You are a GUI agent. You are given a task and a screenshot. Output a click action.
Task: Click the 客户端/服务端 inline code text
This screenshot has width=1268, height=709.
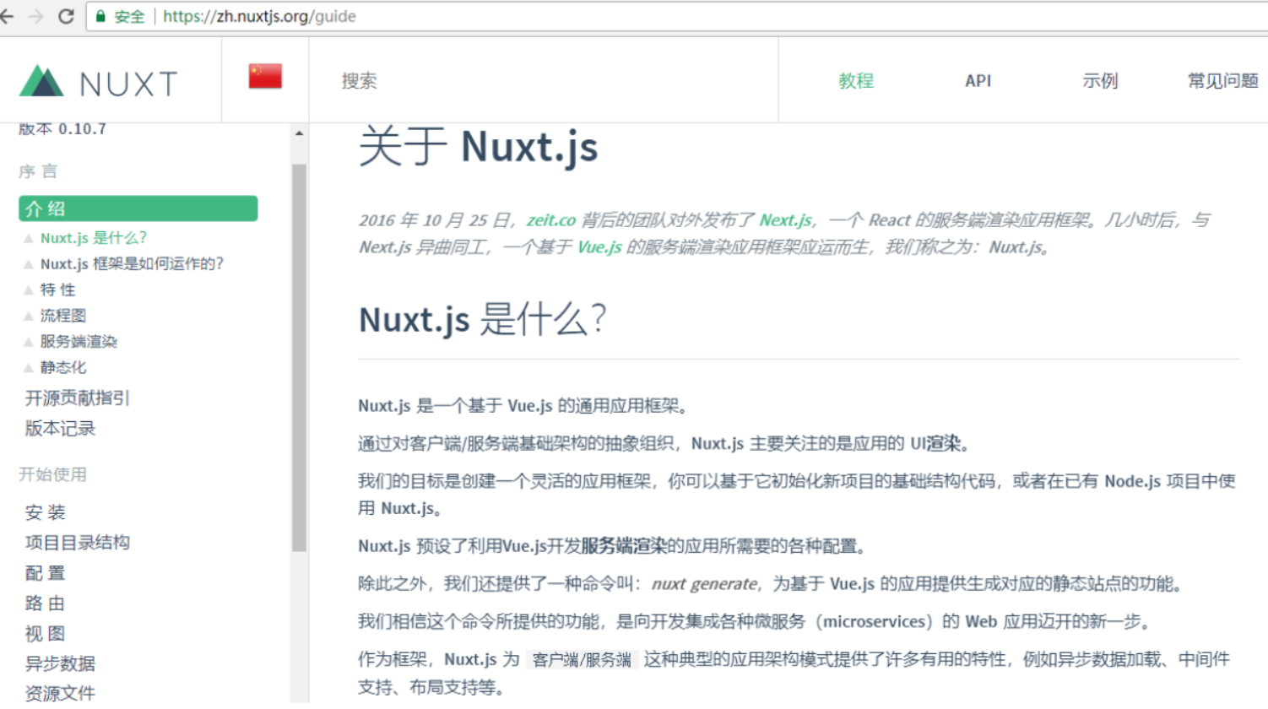(582, 660)
